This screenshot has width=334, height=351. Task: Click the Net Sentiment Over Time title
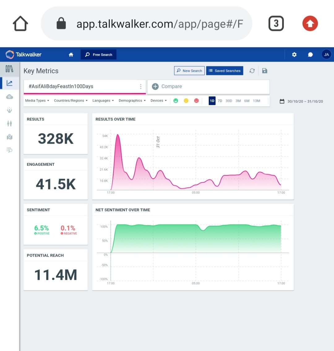click(x=122, y=210)
